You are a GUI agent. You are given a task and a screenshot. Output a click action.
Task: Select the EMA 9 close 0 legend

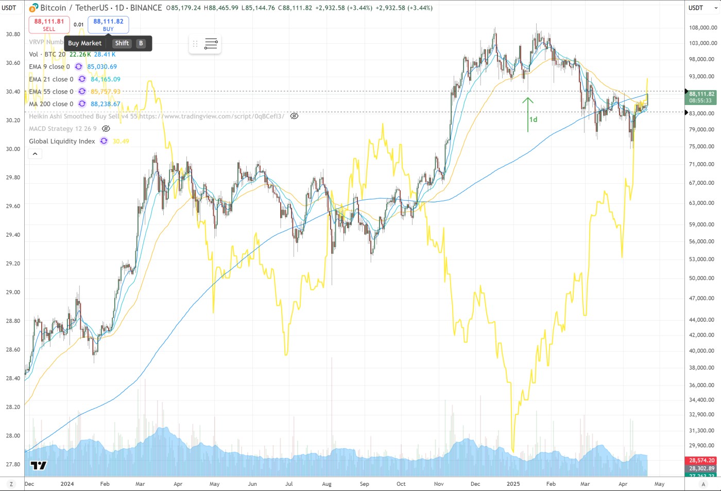49,67
